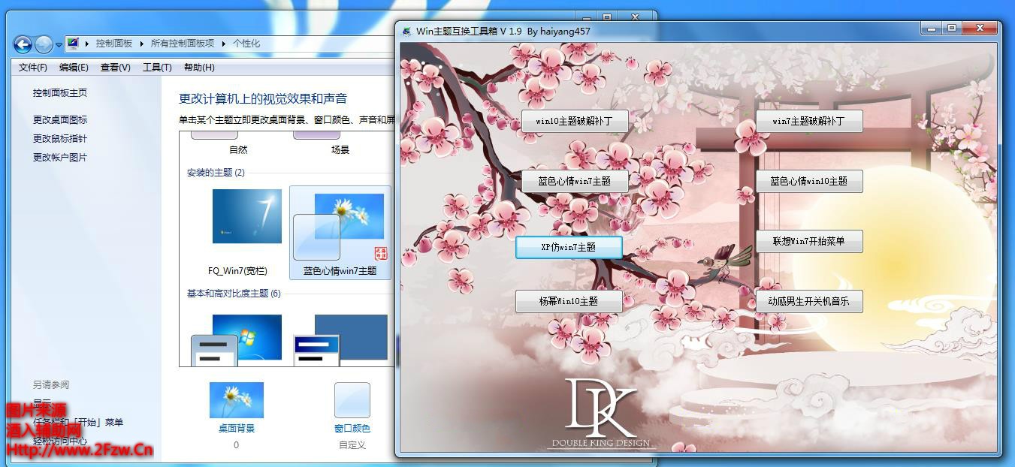Click the XP仿win7主题 button
The height and width of the screenshot is (467, 1015).
point(569,247)
